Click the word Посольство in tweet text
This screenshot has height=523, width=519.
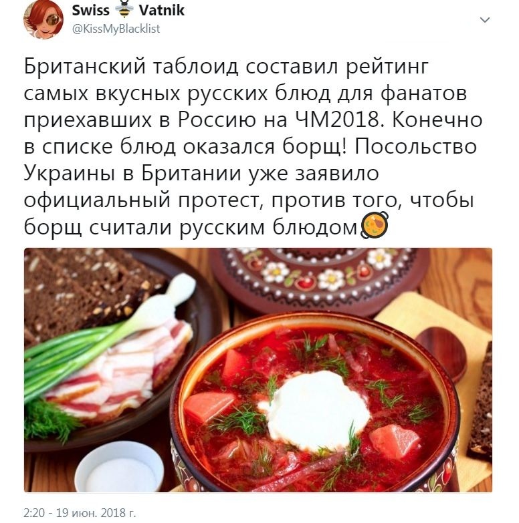[415, 146]
